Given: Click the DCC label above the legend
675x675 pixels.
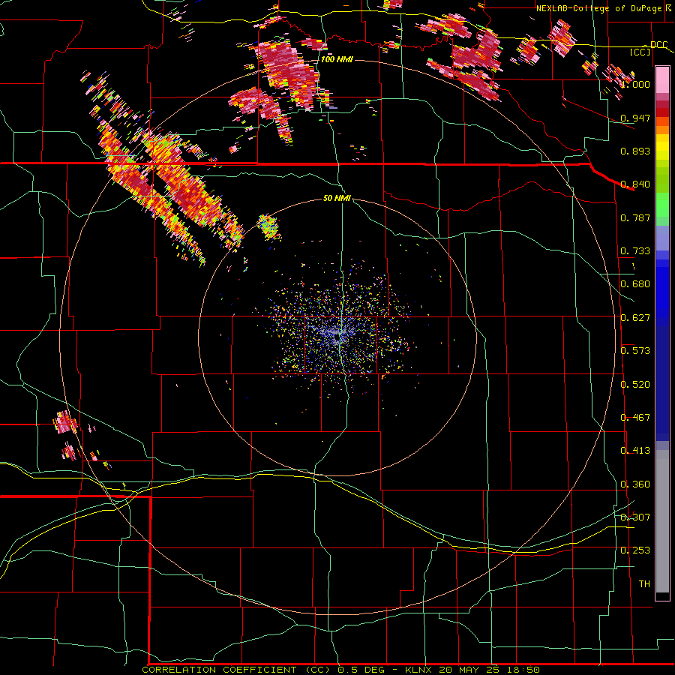Looking at the screenshot, I should tap(658, 45).
